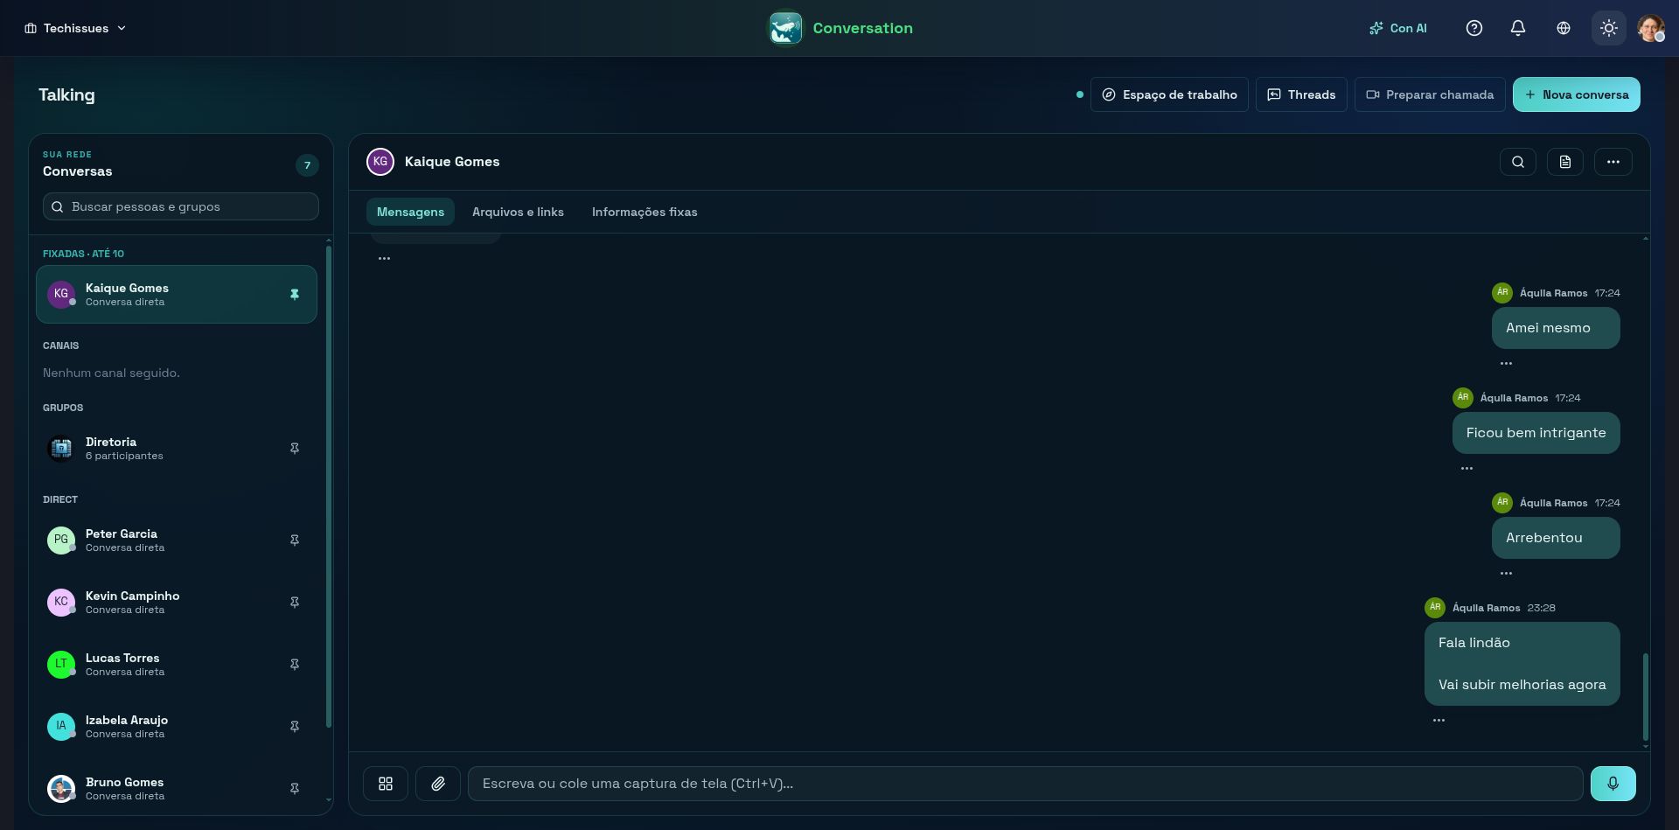Open Con AI assistant
This screenshot has height=830, width=1679.
[1397, 28]
